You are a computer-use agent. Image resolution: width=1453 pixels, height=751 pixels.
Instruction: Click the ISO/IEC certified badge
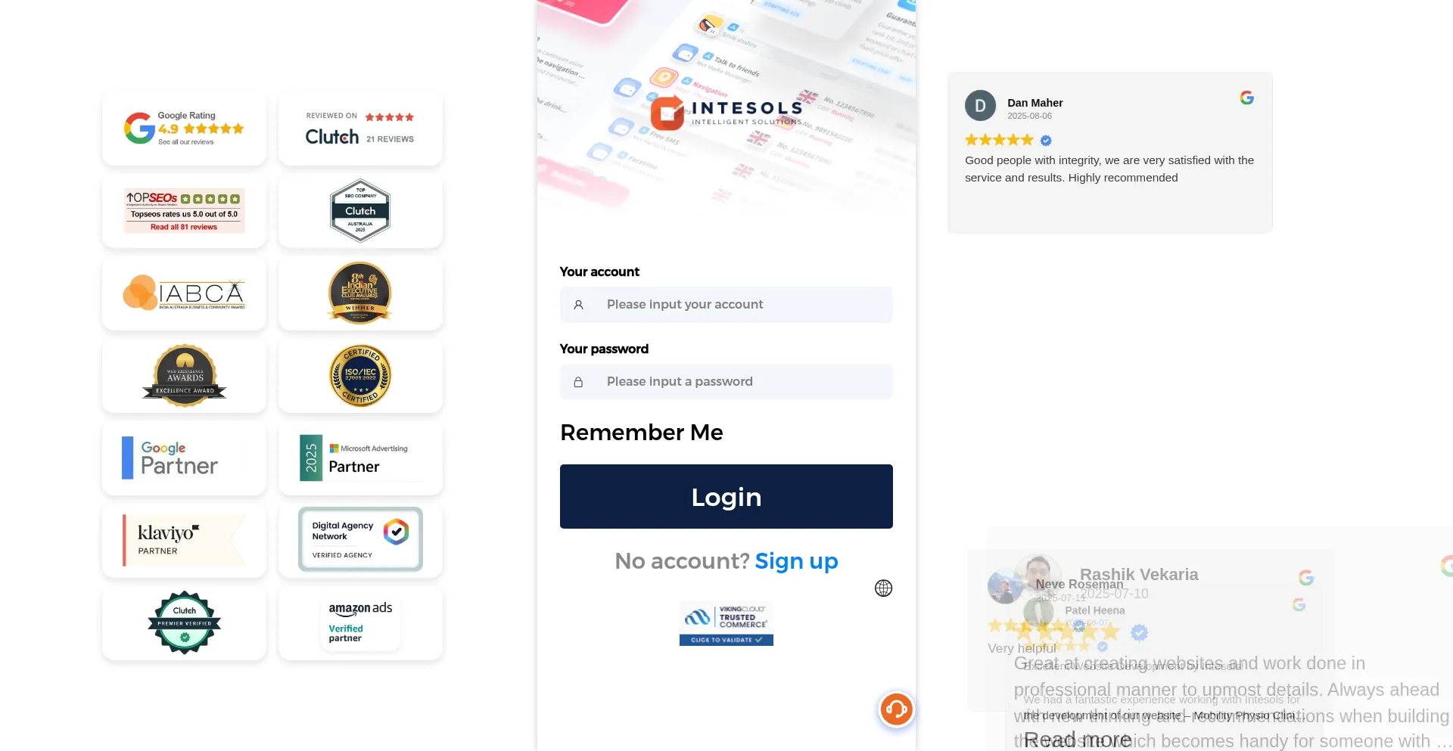[360, 376]
